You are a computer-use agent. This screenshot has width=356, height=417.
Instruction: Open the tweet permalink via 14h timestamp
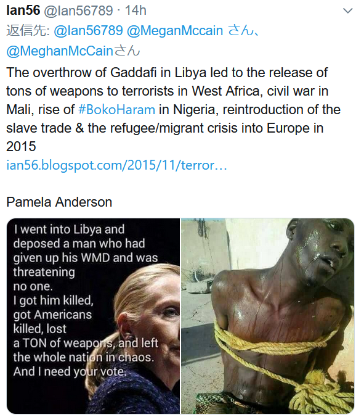click(x=136, y=10)
